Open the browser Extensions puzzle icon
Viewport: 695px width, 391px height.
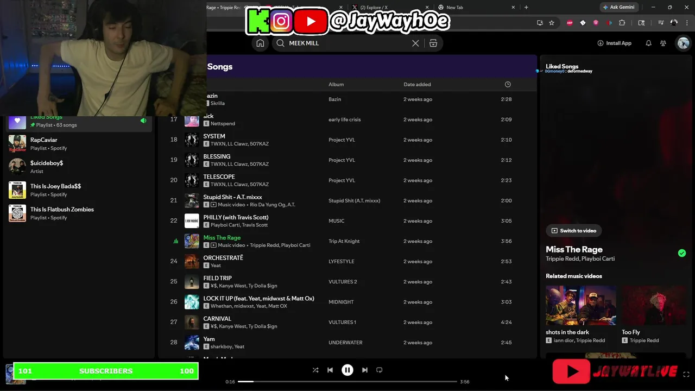(x=622, y=23)
